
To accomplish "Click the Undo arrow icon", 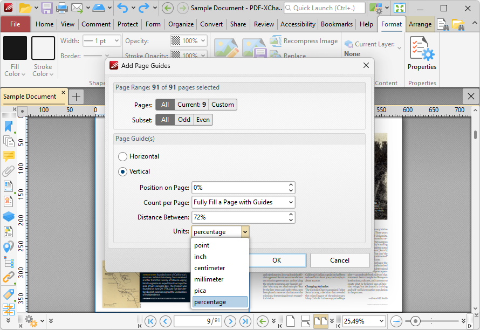I will [123, 8].
